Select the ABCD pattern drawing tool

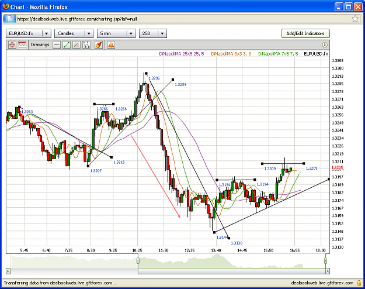(86, 45)
